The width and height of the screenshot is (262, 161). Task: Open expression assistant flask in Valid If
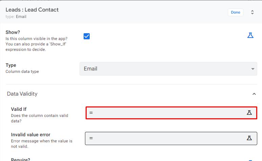click(x=249, y=113)
